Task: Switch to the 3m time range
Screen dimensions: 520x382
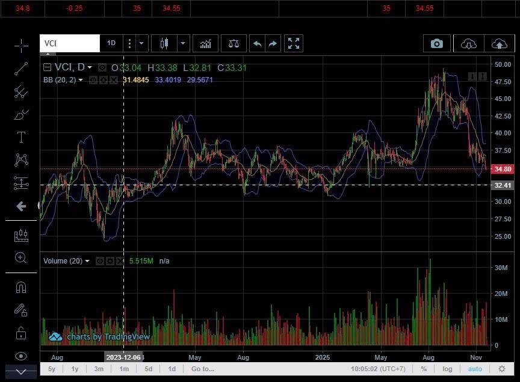Action: click(99, 369)
